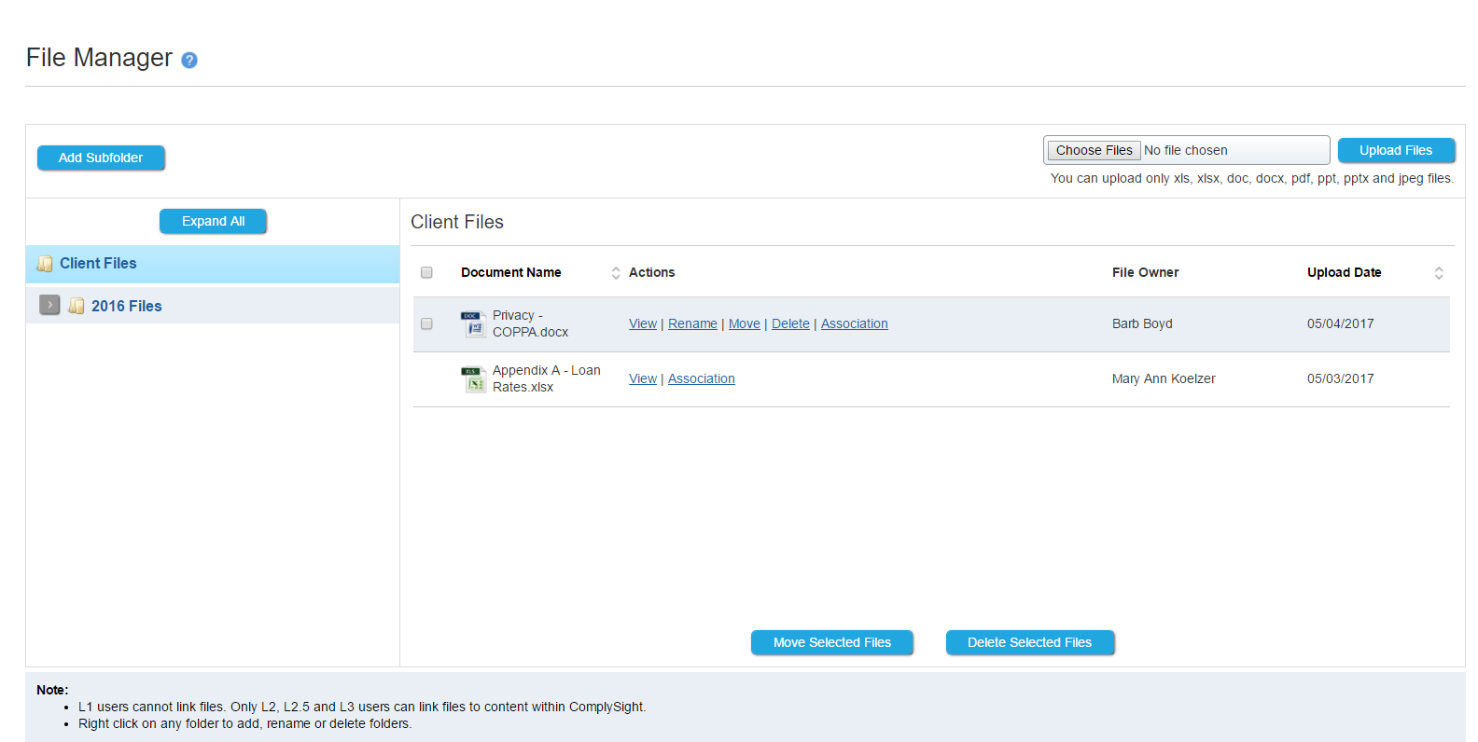Click the Appendix A - Loan Rates.xlsx name
Screen dimensions: 1478x742
[x=547, y=378]
